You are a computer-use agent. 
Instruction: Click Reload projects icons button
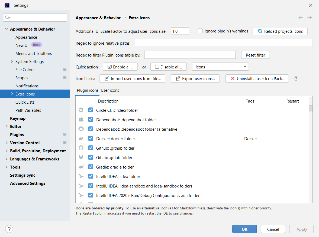click(x=280, y=31)
